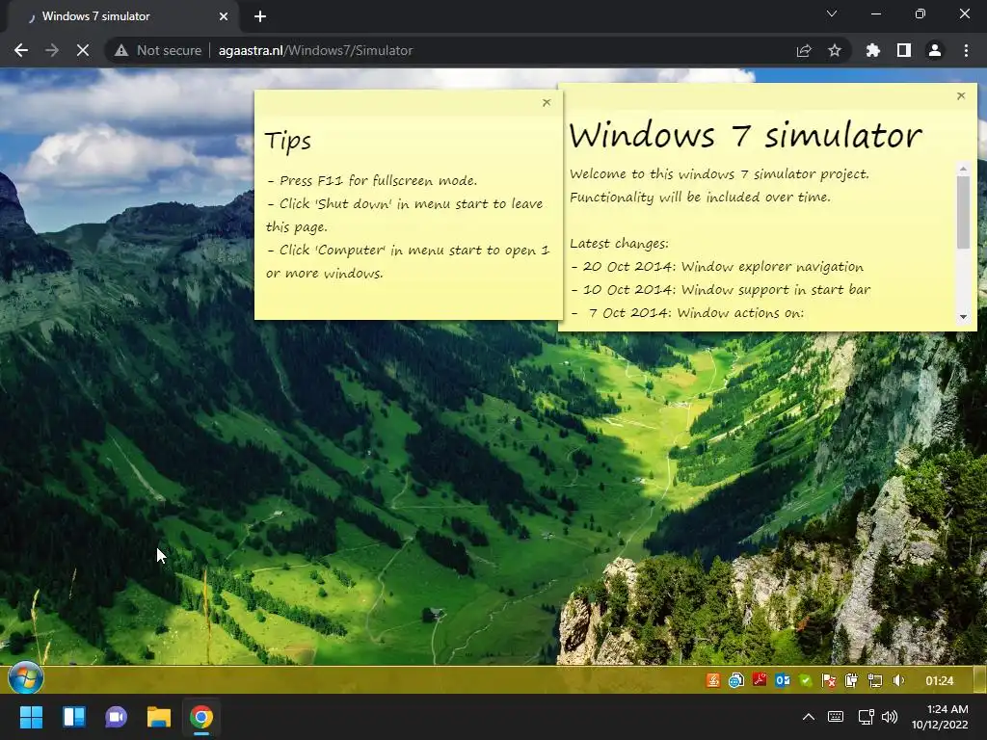Click the sticky note scrollbar down arrow
987x740 pixels.
pyautogui.click(x=963, y=316)
